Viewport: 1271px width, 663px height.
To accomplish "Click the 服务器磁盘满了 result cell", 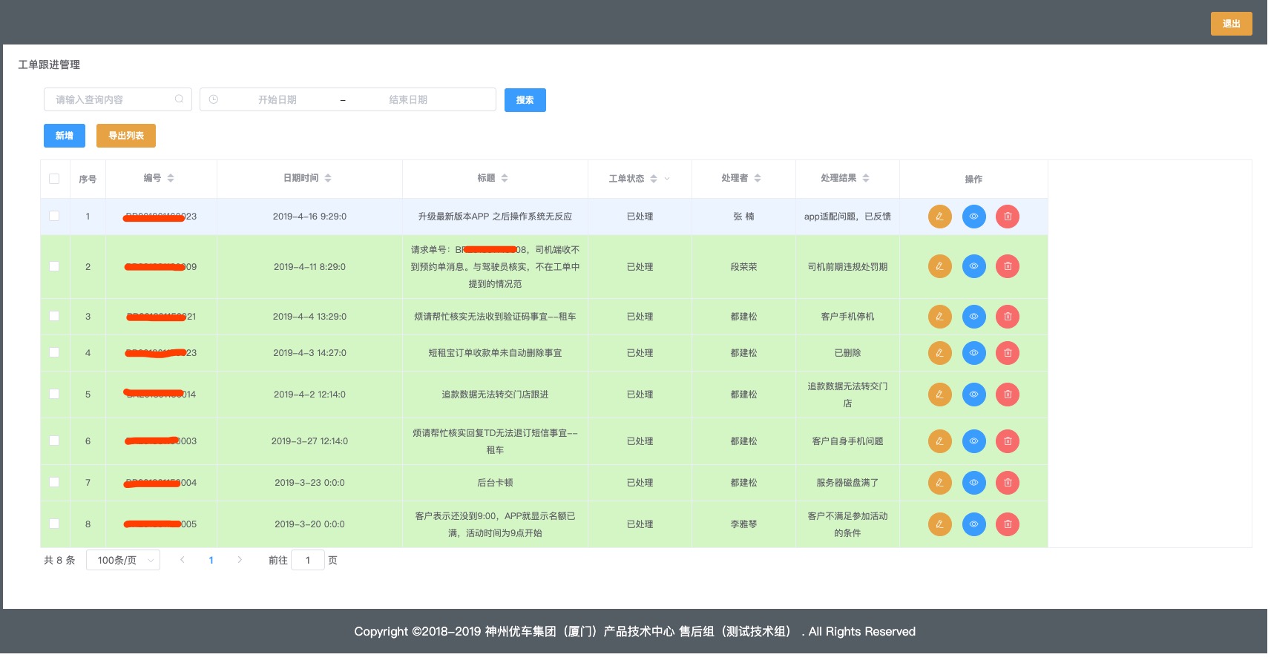I will [847, 483].
